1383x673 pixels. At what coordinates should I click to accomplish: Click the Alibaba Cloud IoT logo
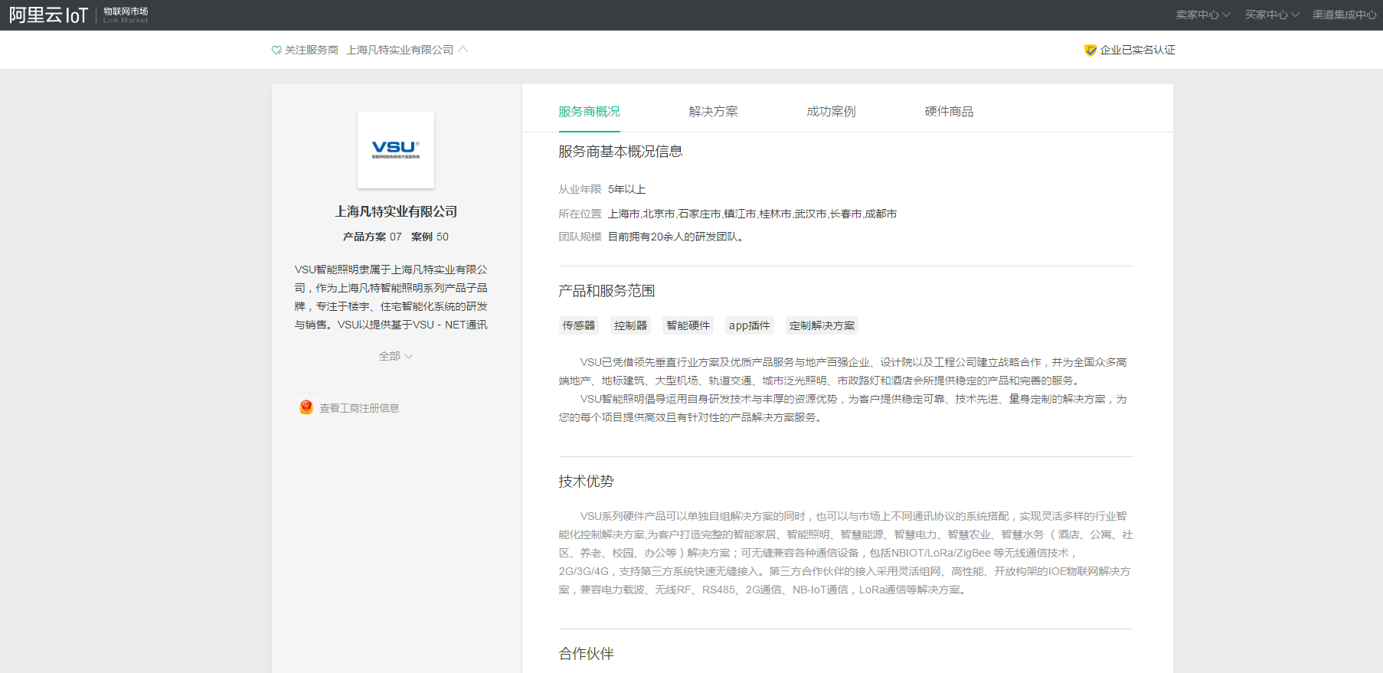[x=48, y=15]
